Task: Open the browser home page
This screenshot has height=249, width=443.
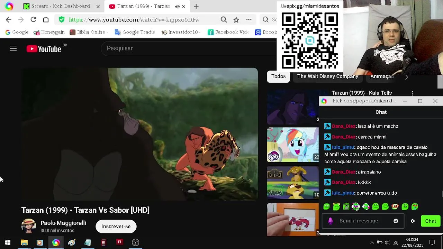Action: [x=46, y=20]
